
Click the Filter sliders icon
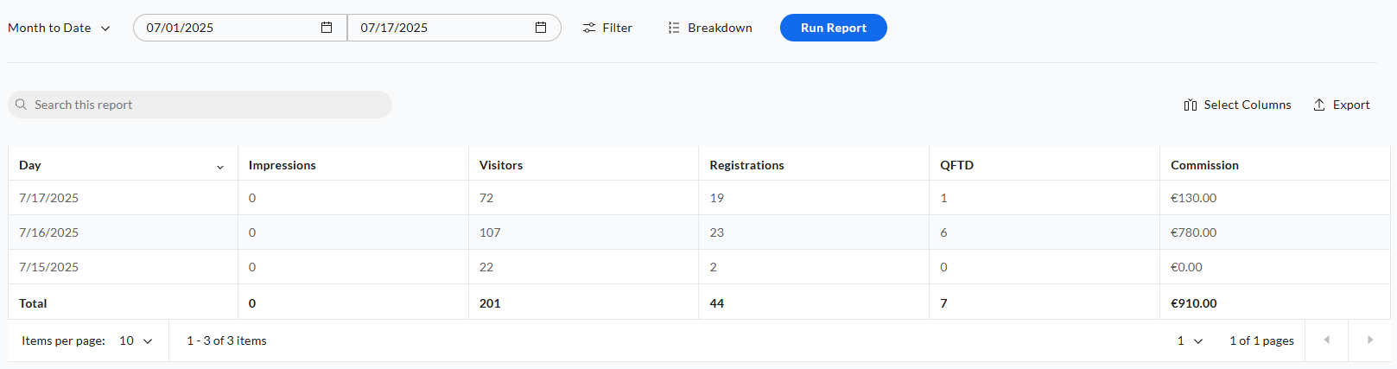[x=589, y=28]
